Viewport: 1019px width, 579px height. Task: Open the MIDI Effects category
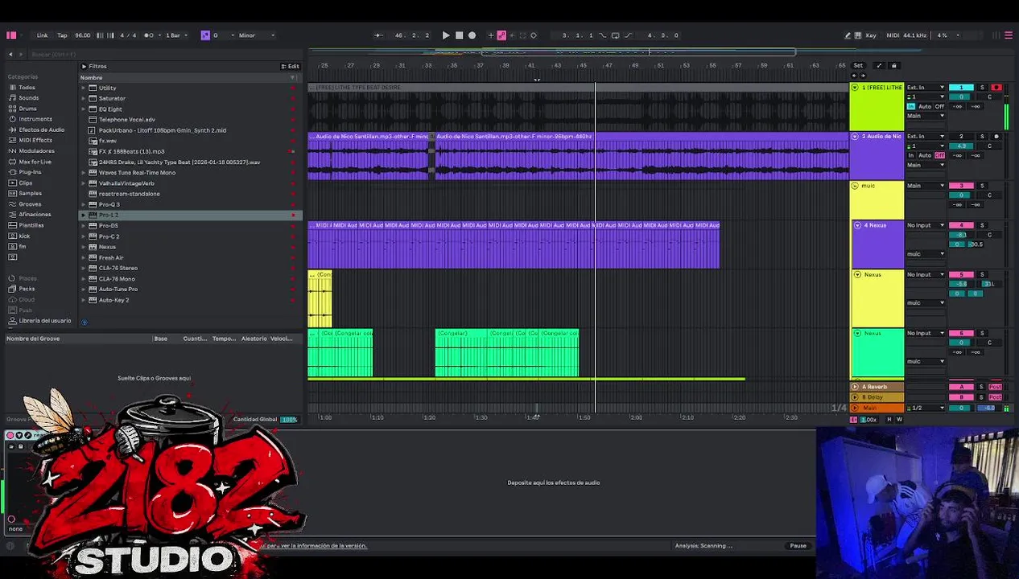35,140
